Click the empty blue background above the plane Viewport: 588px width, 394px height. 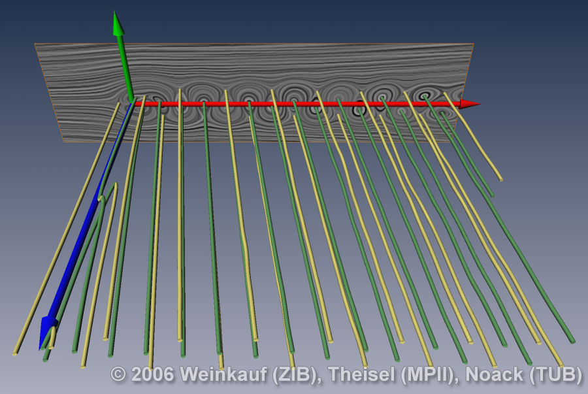pyautogui.click(x=294, y=20)
